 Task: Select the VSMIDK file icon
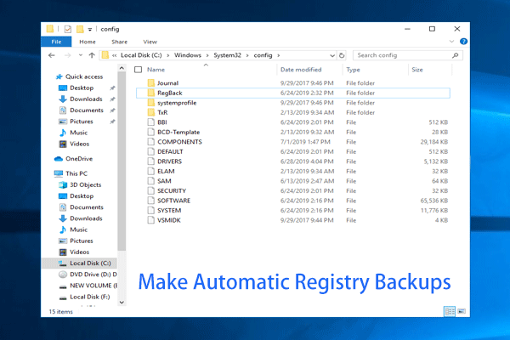(151, 220)
